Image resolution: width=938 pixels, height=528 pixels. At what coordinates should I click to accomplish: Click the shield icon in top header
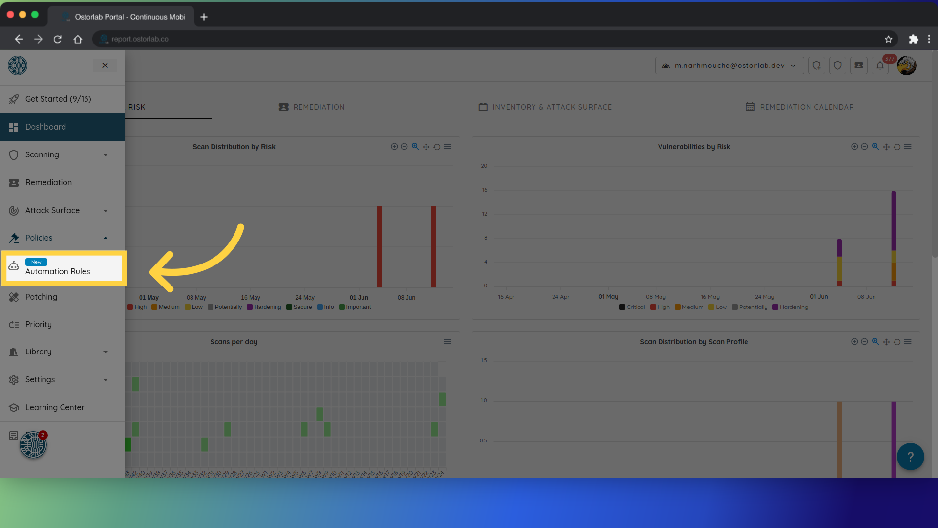pos(837,66)
